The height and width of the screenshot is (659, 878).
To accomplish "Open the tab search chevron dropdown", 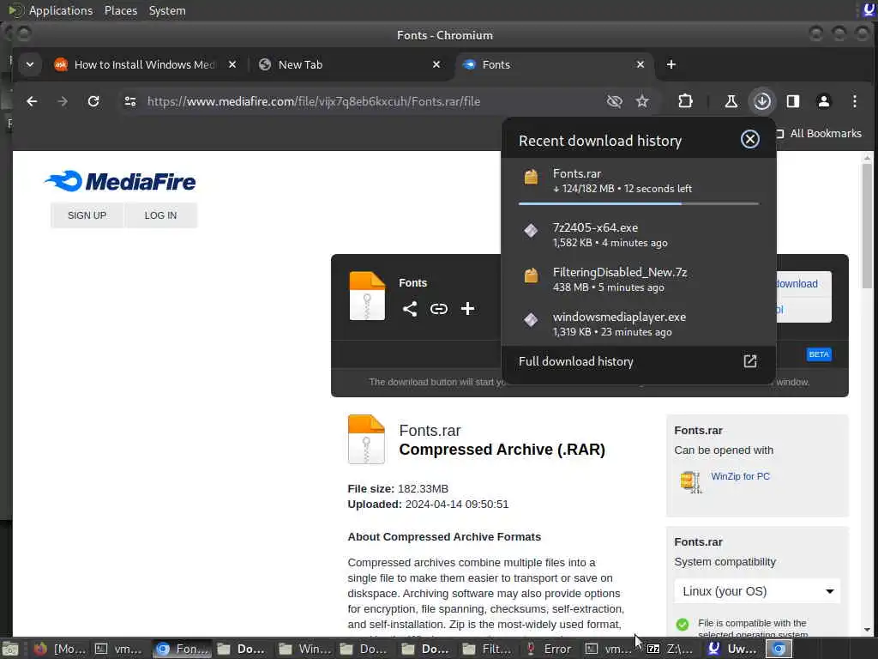I will pyautogui.click(x=30, y=64).
